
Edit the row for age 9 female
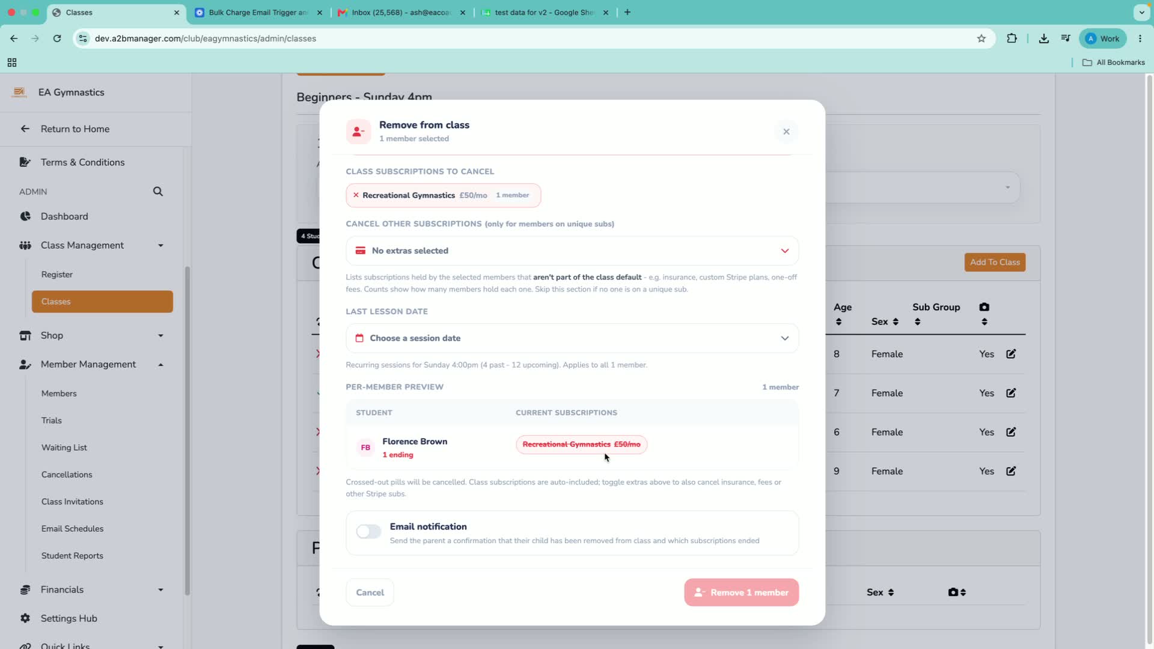[1011, 471]
